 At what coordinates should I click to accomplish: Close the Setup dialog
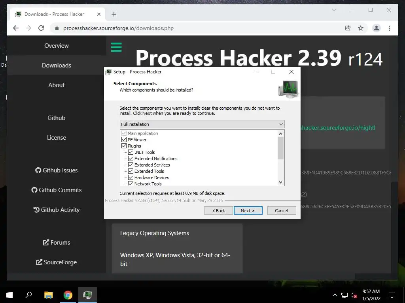pyautogui.click(x=291, y=72)
